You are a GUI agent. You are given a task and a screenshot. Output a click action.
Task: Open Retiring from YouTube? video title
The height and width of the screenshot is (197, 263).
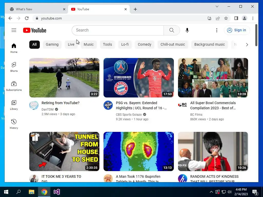61,103
